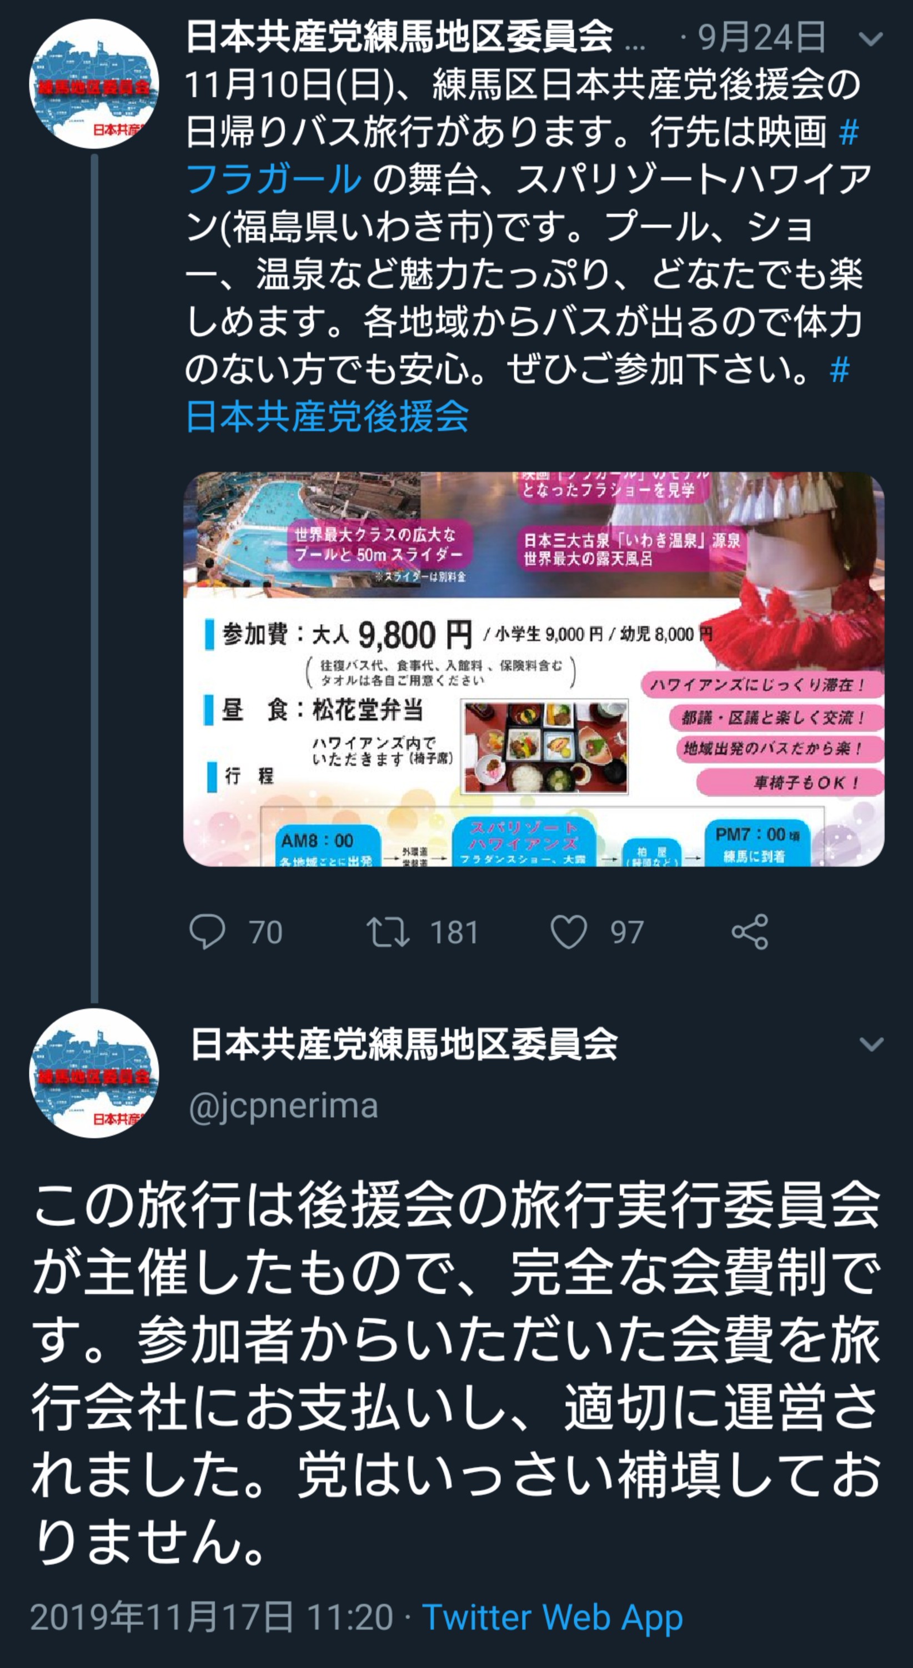This screenshot has width=913, height=1668.
Task: Tap the reply speech bubble icon
Action: [207, 932]
